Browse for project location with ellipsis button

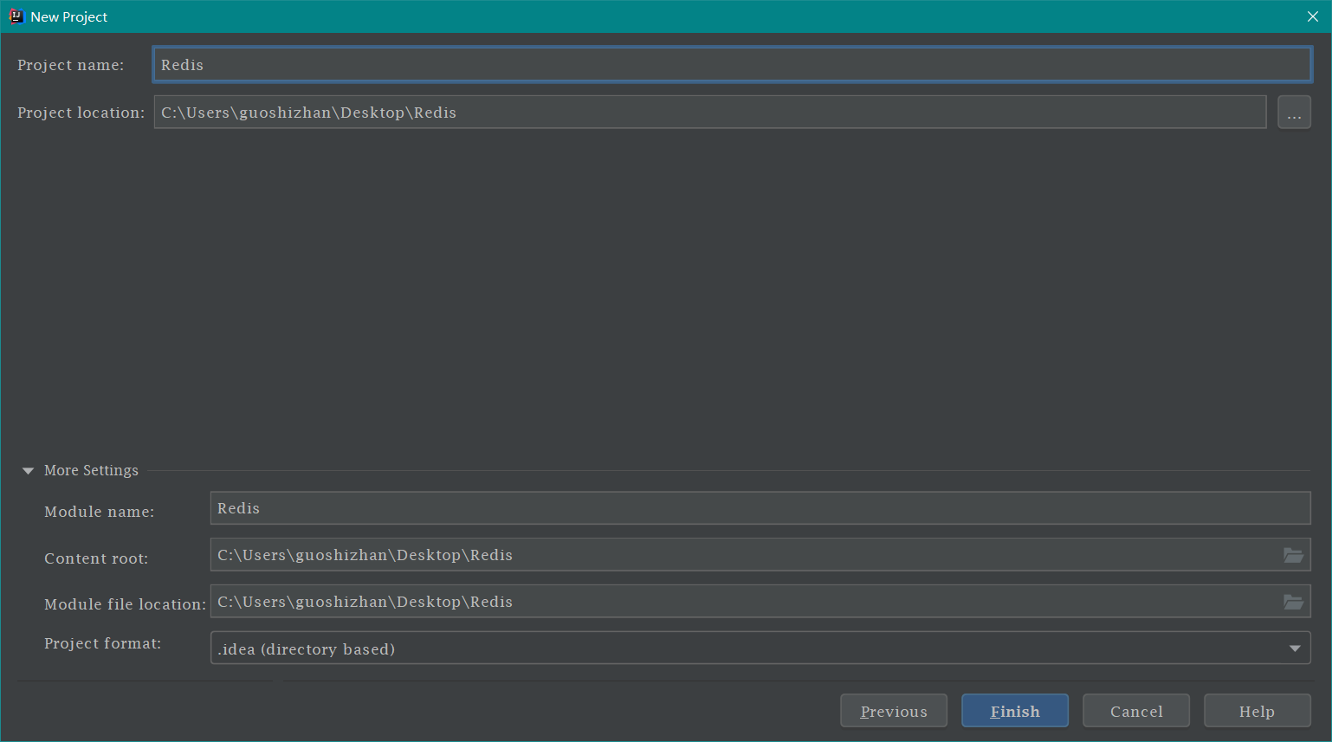[x=1294, y=113]
